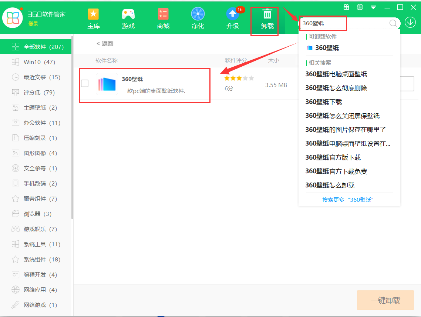Select the 游戏 (Games) icon

click(x=128, y=17)
